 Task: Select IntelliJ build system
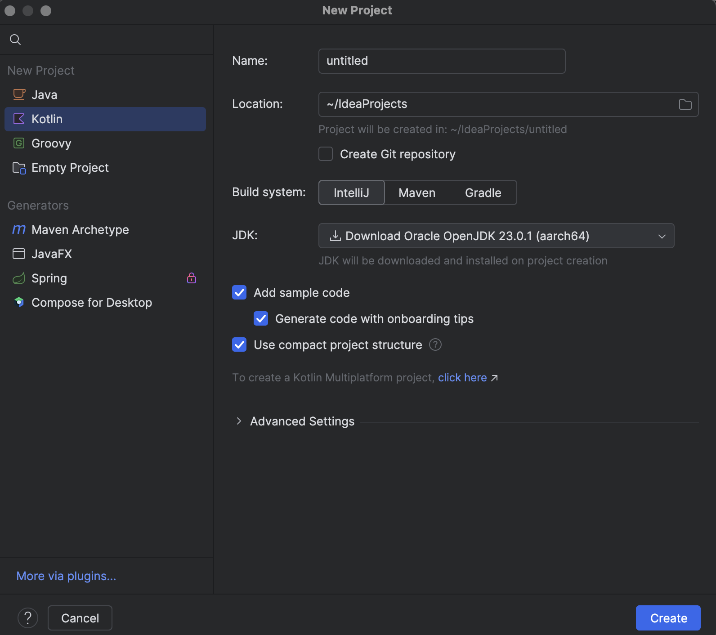point(351,192)
